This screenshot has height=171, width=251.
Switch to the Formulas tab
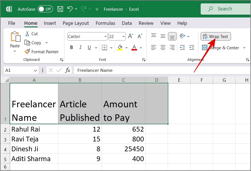[x=105, y=23]
